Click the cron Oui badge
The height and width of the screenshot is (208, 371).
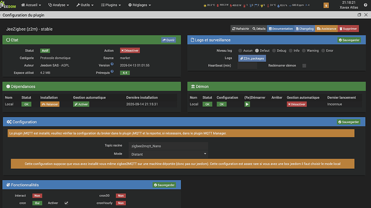(x=37, y=203)
